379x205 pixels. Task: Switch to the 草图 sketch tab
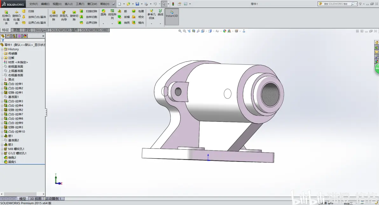tap(17, 30)
